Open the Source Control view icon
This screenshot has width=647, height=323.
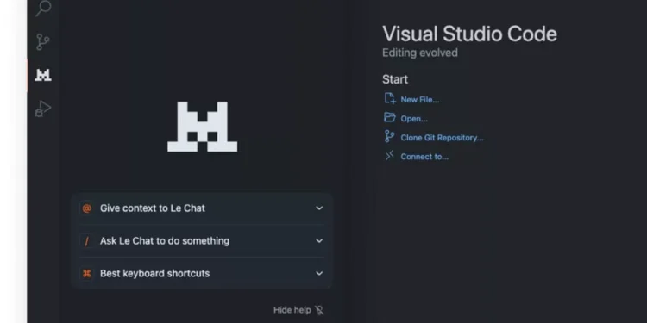(x=43, y=42)
